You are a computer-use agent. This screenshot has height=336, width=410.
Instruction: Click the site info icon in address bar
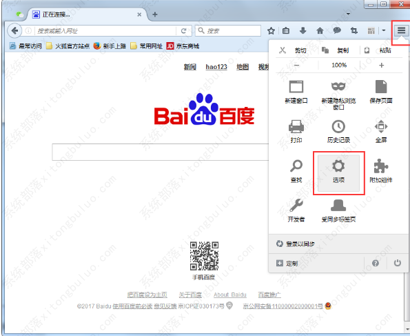(28, 31)
